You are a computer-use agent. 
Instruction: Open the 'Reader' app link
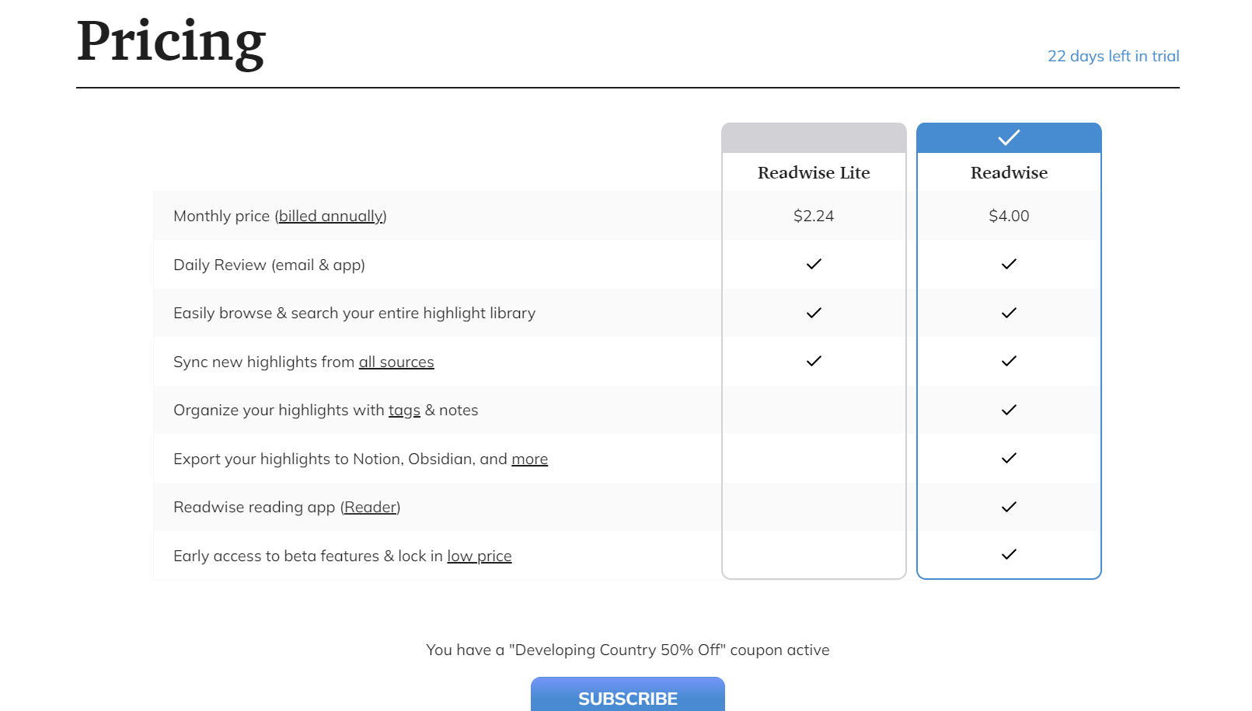pos(371,507)
